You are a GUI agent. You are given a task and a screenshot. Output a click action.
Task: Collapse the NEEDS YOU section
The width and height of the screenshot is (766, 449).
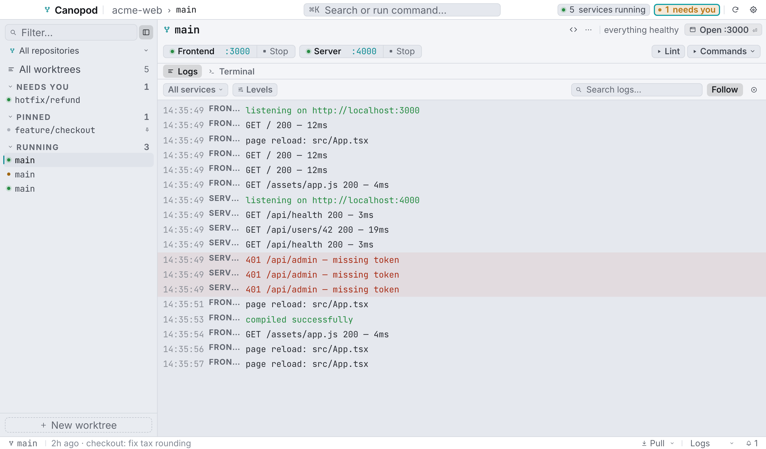10,87
